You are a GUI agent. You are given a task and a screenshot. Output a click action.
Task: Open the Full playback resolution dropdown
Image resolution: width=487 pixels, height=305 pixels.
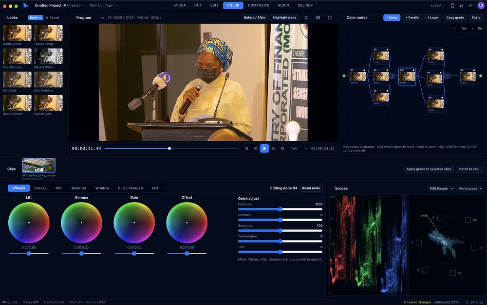(x=299, y=148)
